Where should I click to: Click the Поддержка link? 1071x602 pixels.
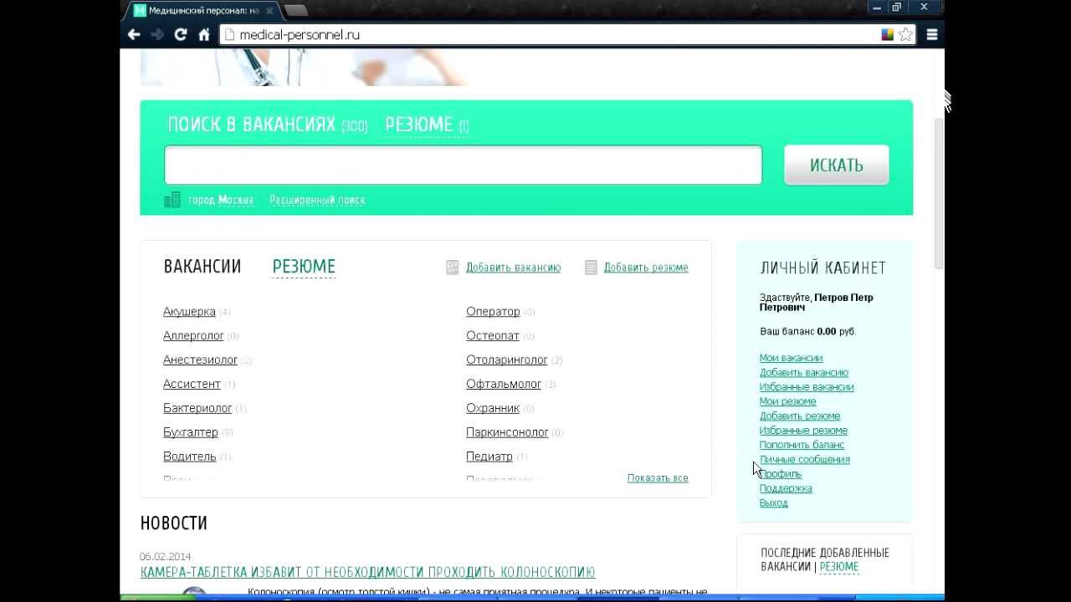[x=786, y=488]
